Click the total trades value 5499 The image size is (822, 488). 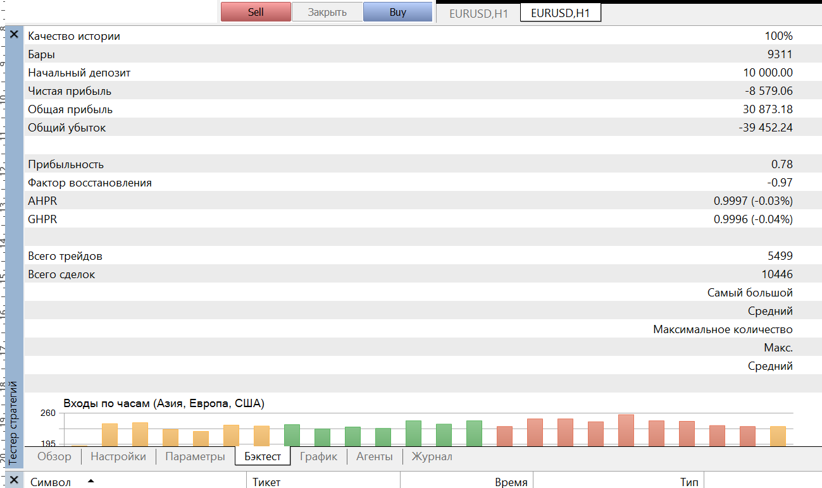click(780, 256)
